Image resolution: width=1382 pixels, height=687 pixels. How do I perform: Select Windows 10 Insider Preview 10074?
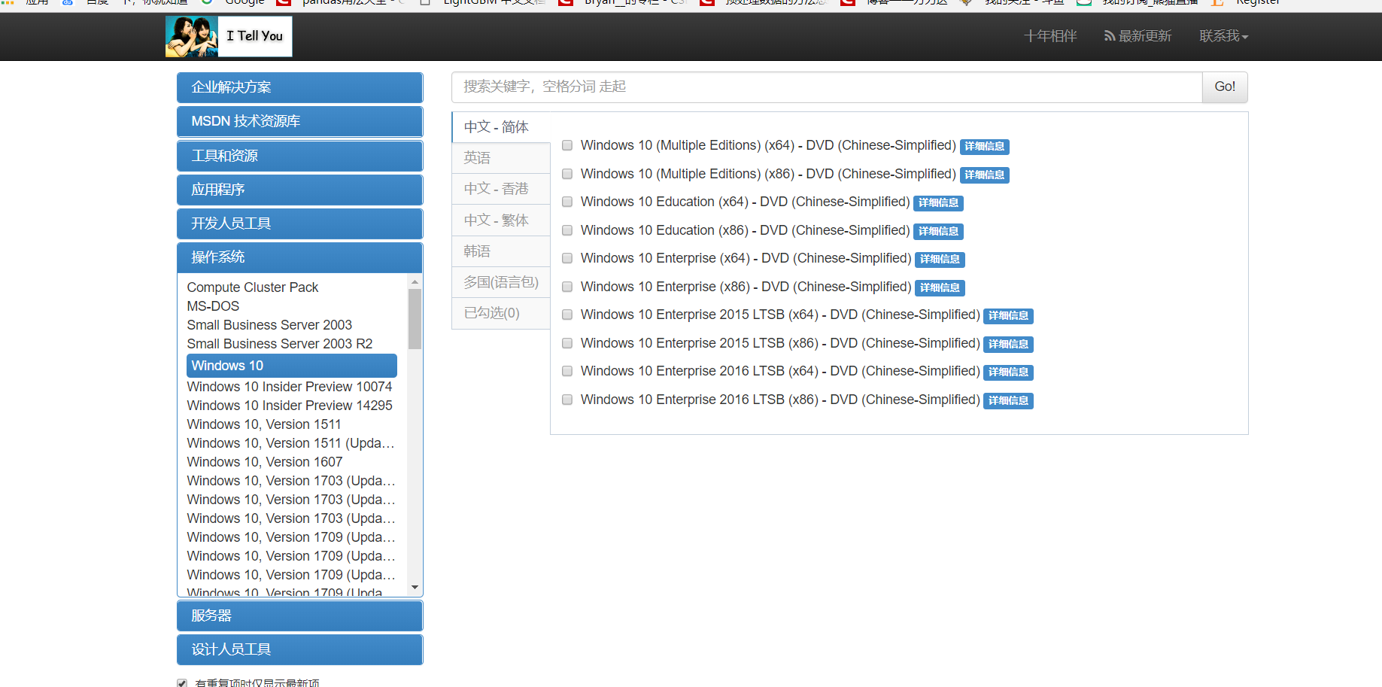tap(290, 387)
